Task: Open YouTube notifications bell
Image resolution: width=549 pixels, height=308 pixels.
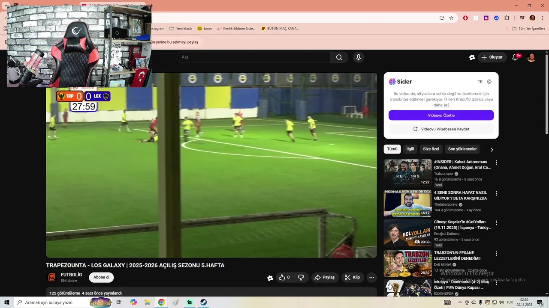Action: [515, 57]
